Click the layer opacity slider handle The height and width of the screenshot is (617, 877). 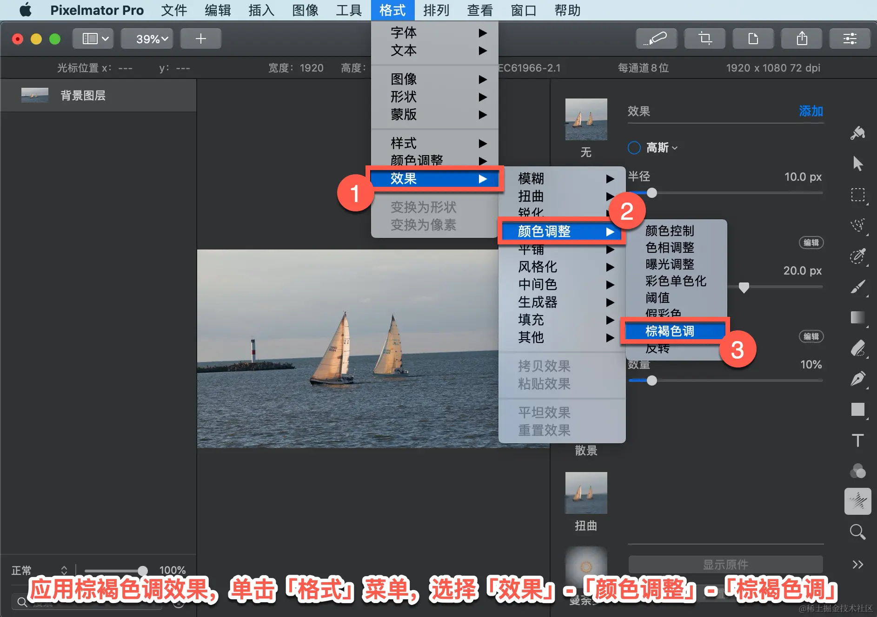(x=143, y=571)
